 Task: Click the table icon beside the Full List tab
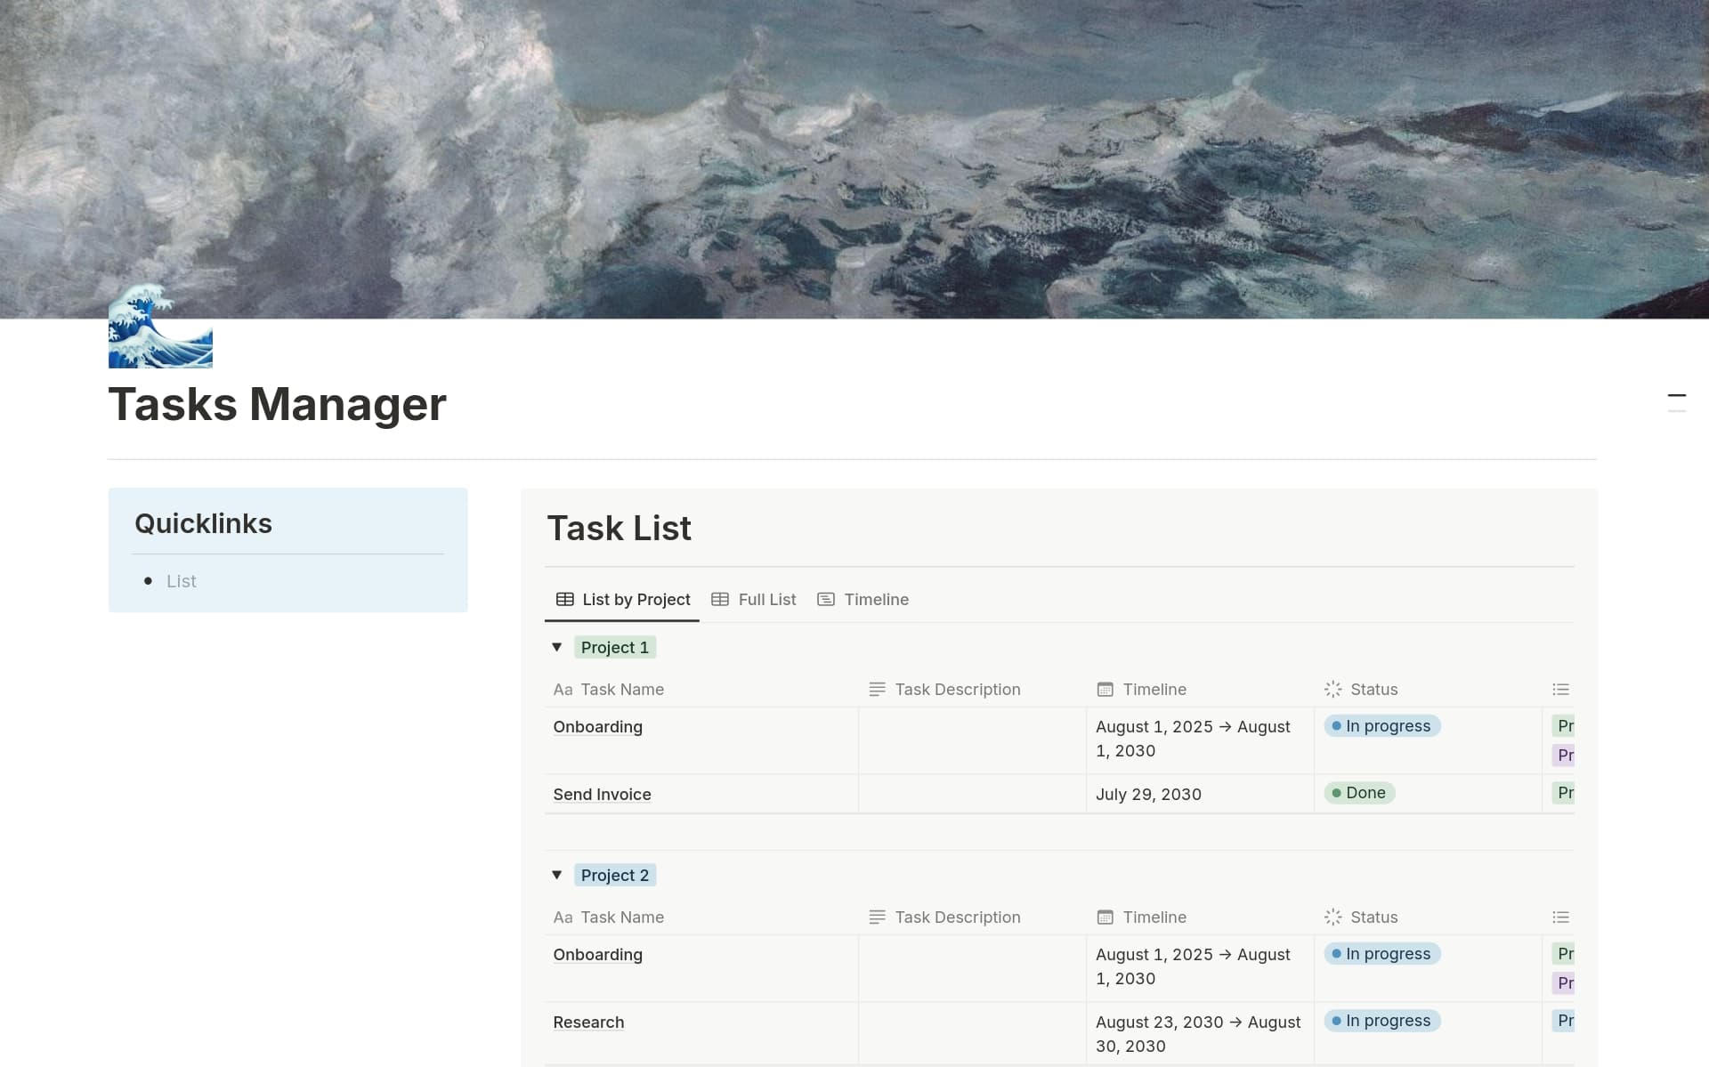720,599
